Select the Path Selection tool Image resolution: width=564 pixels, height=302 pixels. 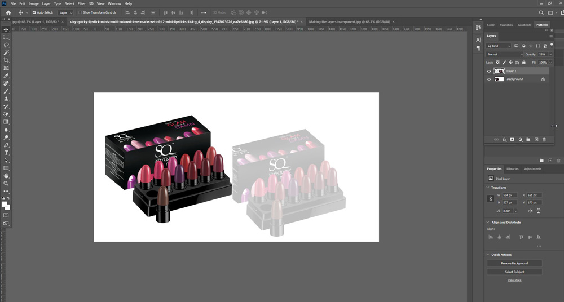(6, 161)
